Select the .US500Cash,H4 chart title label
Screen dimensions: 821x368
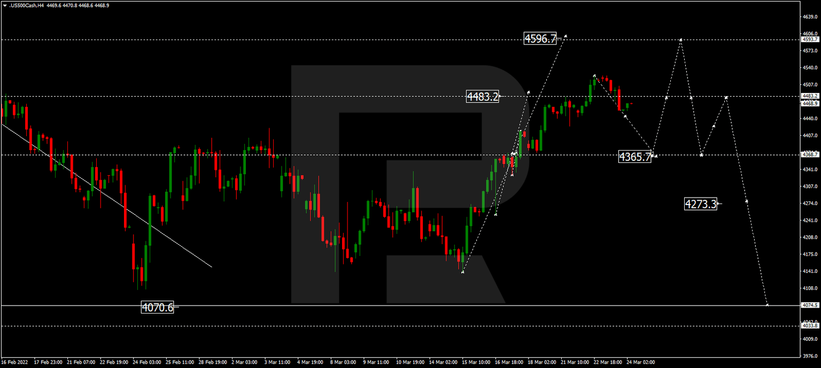27,5
